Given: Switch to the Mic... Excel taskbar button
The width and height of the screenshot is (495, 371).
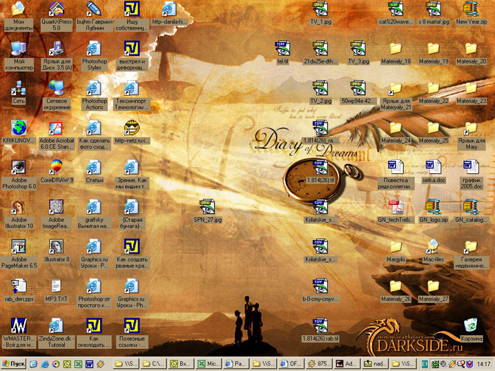Looking at the screenshot, I should (x=208, y=363).
